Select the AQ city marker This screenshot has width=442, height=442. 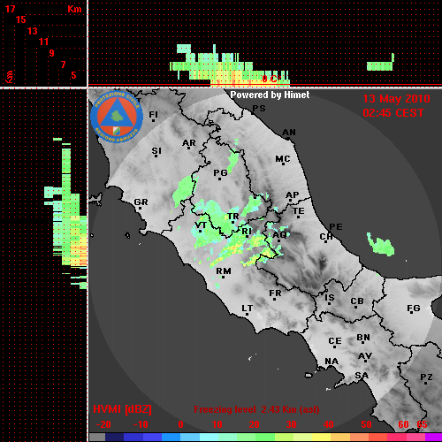(x=279, y=236)
